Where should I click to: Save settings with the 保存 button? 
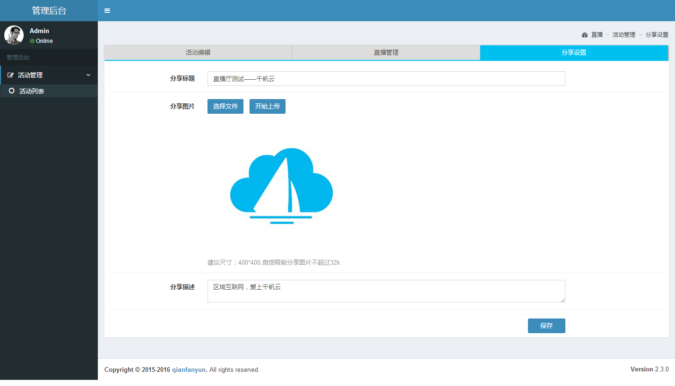point(546,326)
